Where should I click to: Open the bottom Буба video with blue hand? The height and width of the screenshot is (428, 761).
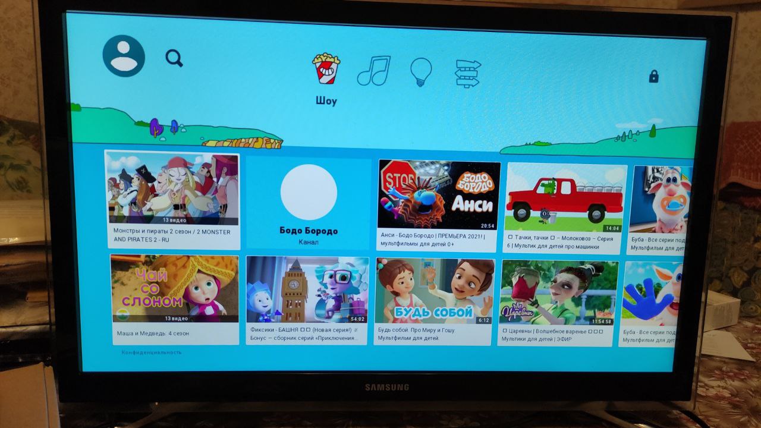pyautogui.click(x=652, y=294)
